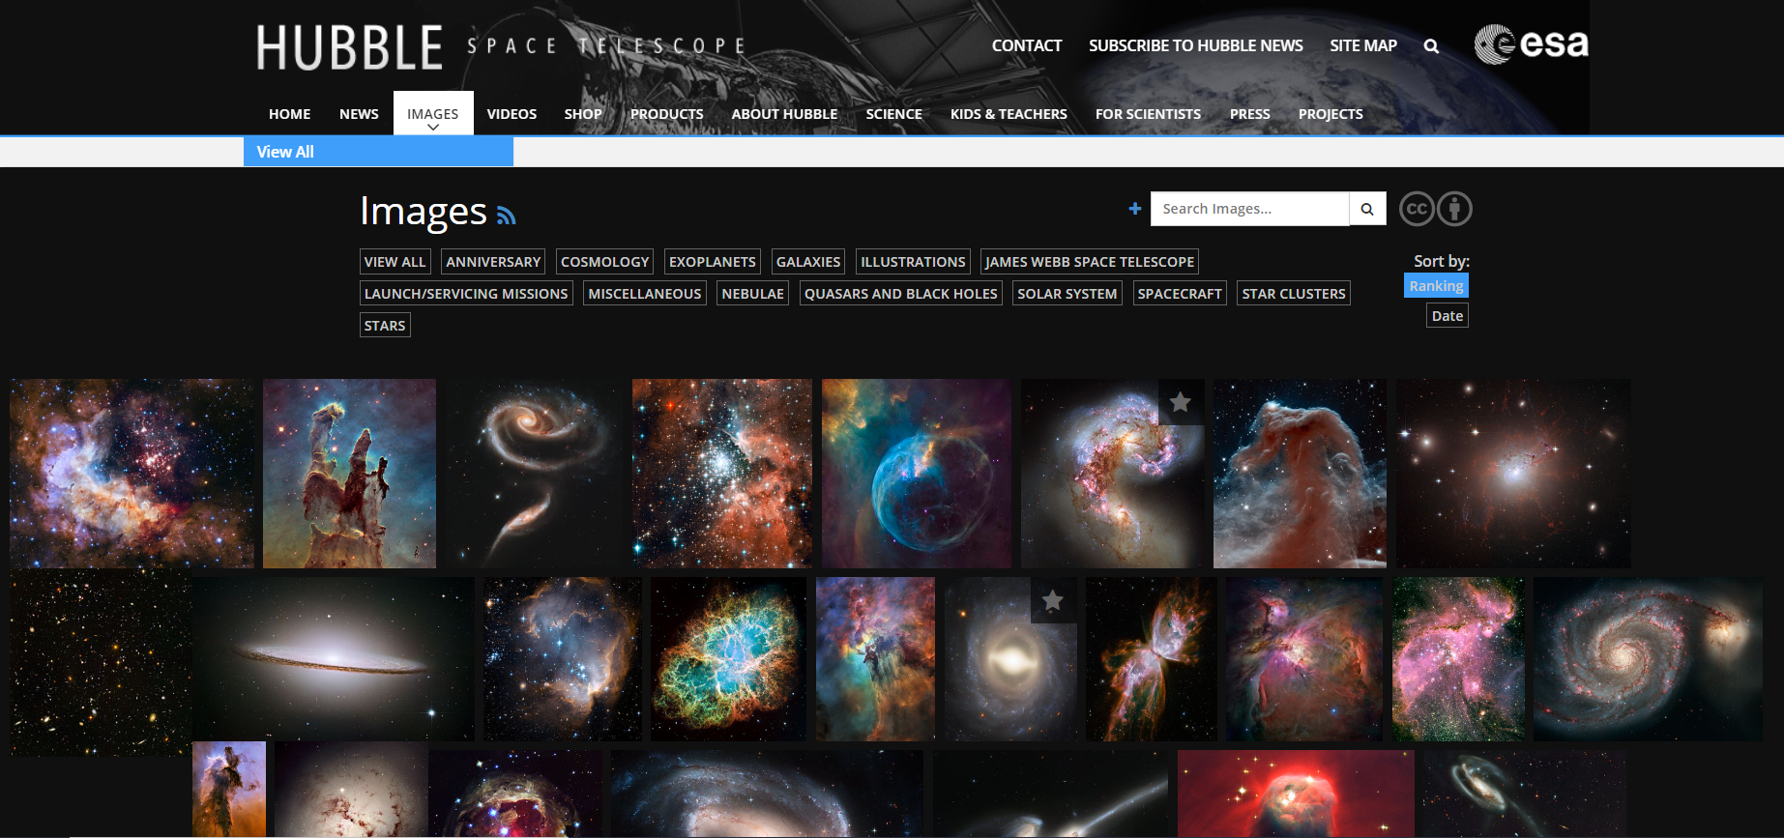Open the Whirlpool Galaxy thumbnail
The image size is (1784, 838).
point(1648,659)
